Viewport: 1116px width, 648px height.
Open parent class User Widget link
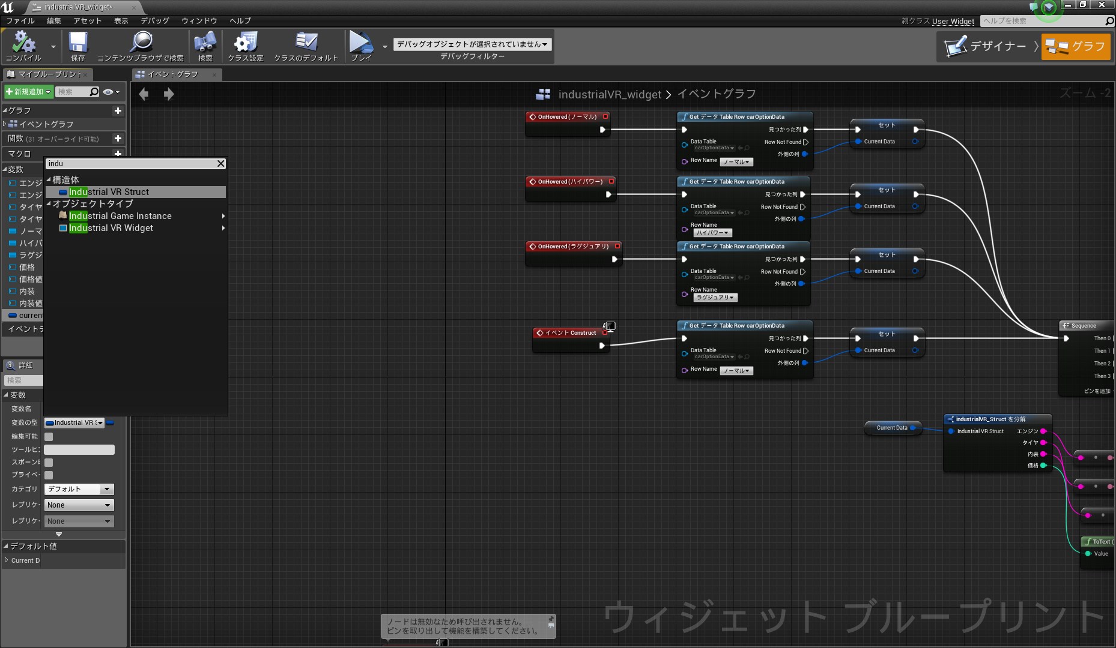tap(953, 21)
